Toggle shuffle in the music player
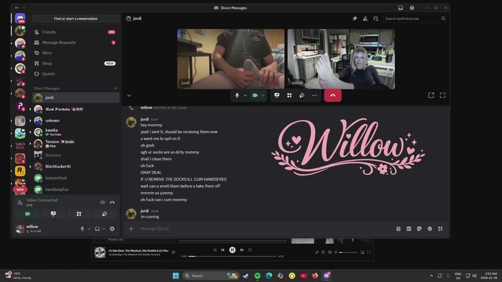 point(215,250)
